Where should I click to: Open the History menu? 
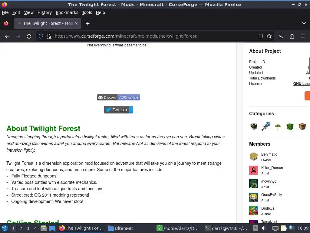45,12
